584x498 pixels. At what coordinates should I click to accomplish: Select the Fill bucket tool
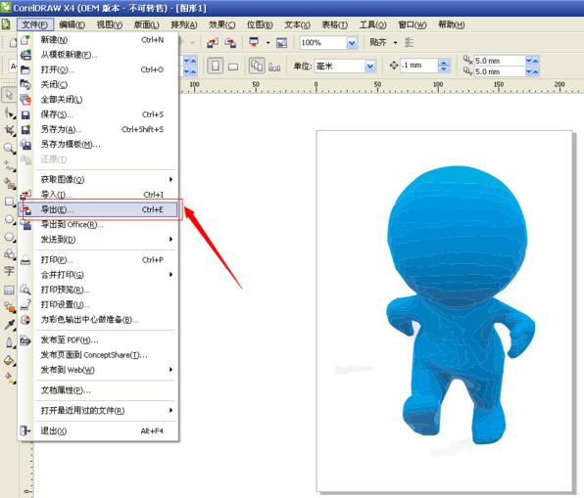[10, 360]
